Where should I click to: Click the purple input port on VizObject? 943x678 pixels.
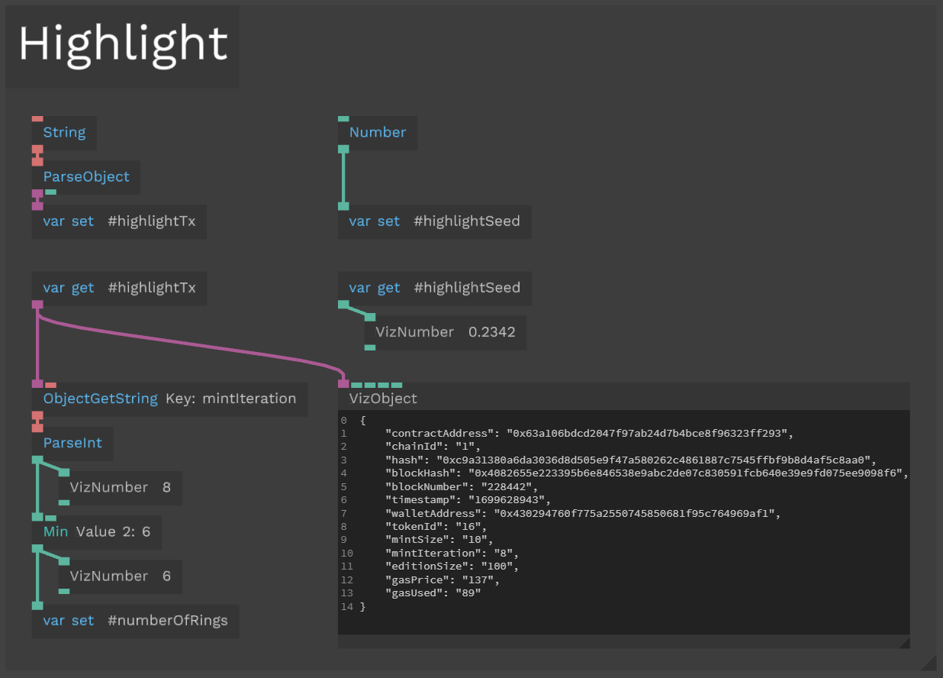(343, 384)
